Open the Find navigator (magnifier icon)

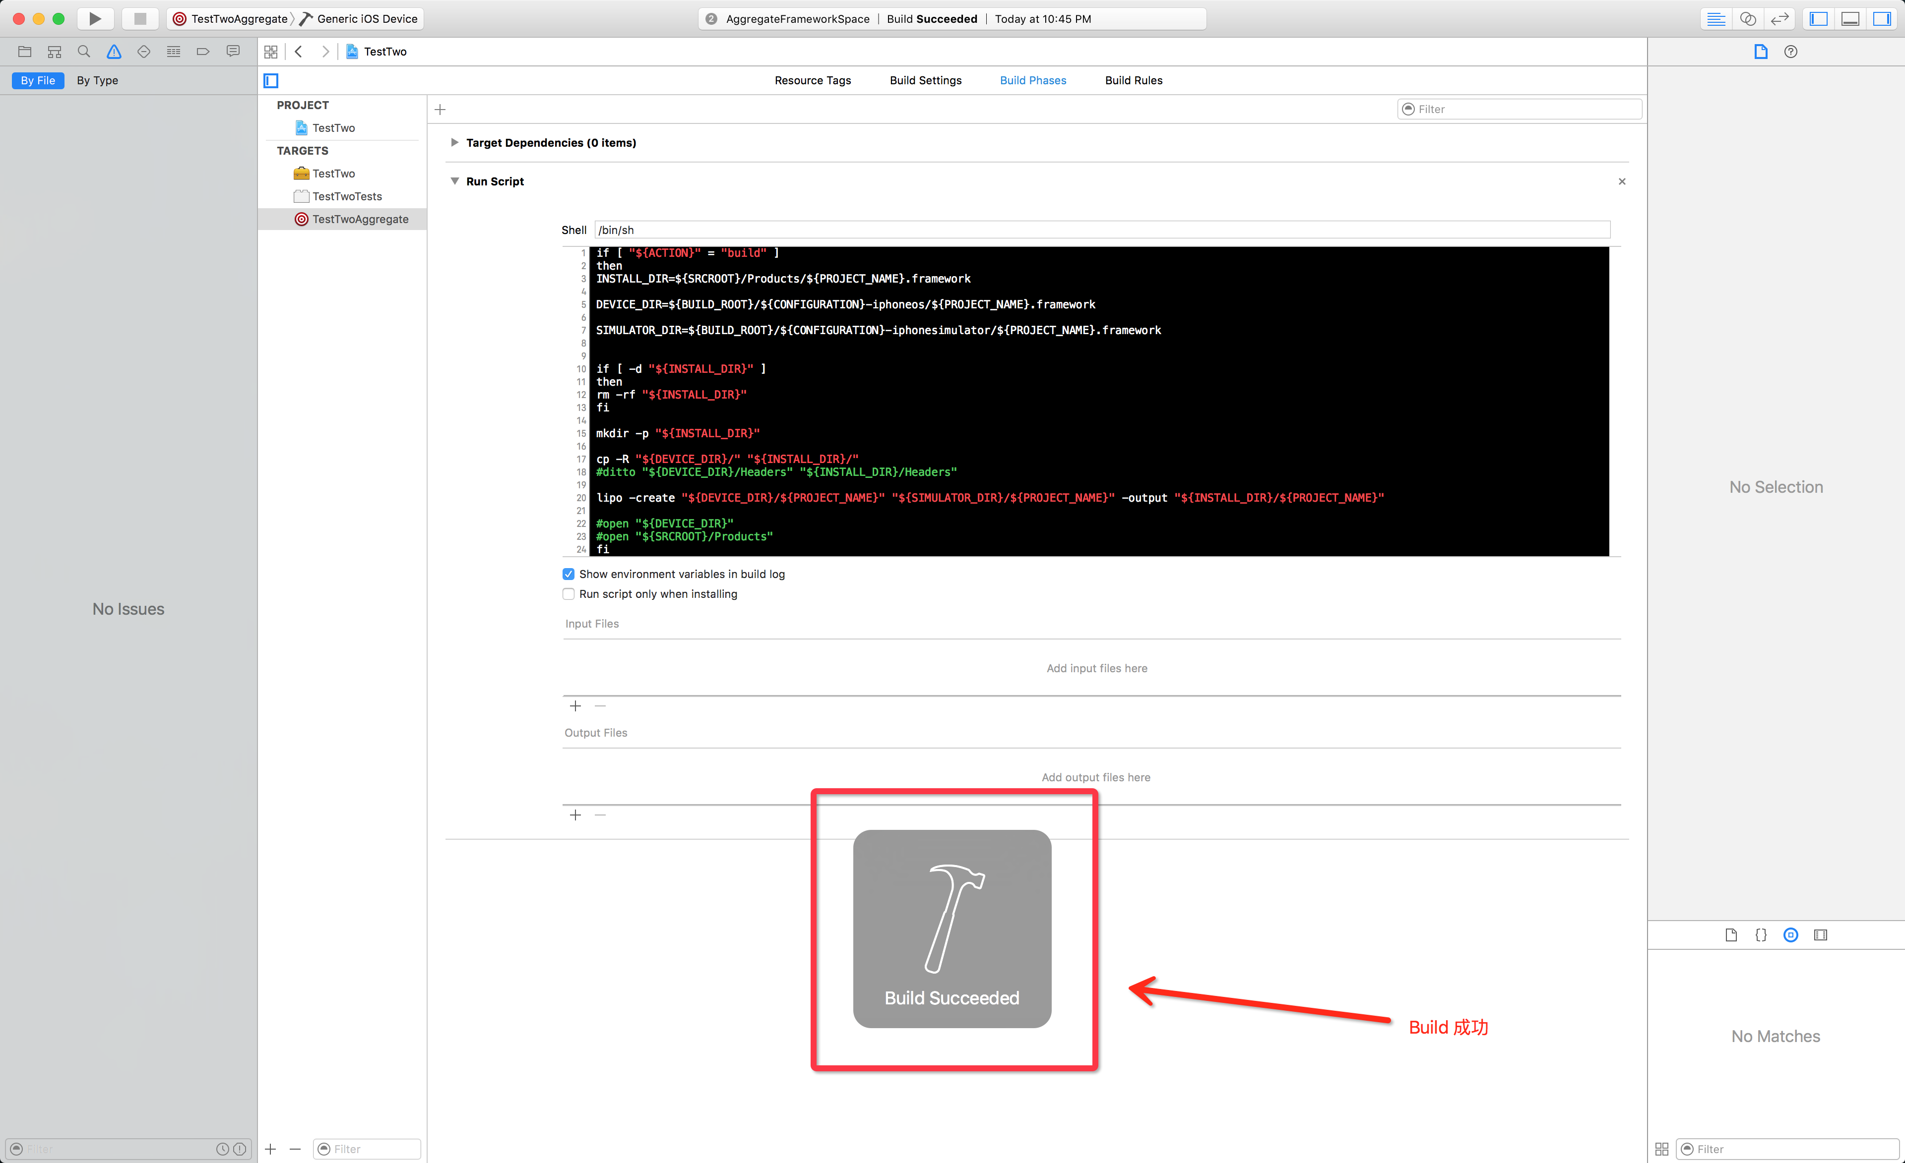(x=83, y=52)
